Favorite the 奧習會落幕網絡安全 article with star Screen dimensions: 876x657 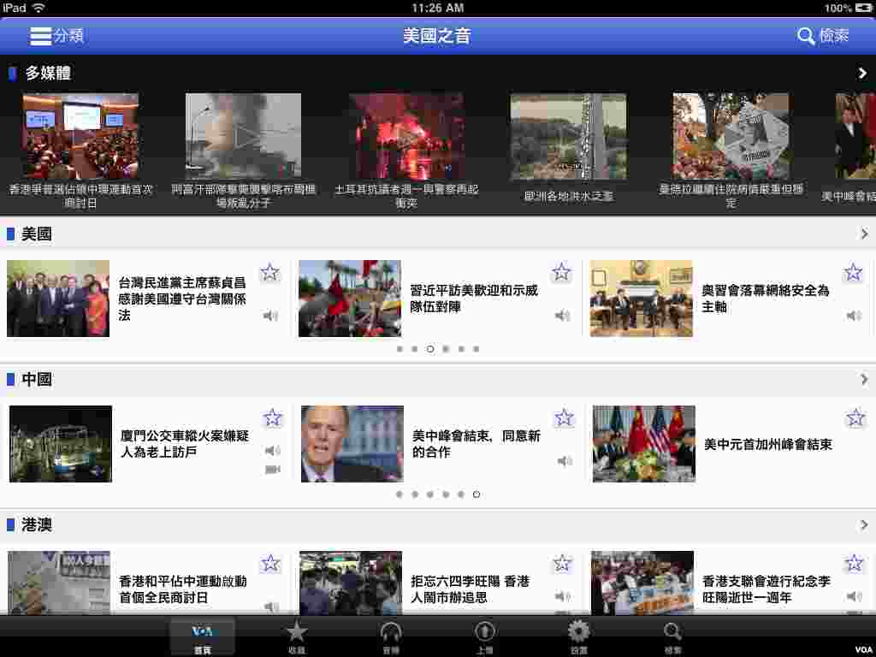pos(853,273)
